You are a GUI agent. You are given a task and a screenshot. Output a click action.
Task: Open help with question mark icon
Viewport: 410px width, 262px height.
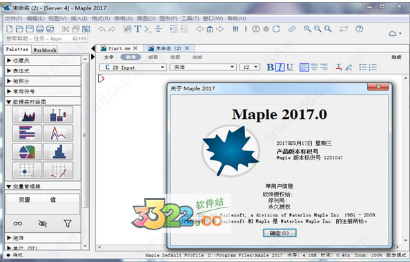[360, 29]
